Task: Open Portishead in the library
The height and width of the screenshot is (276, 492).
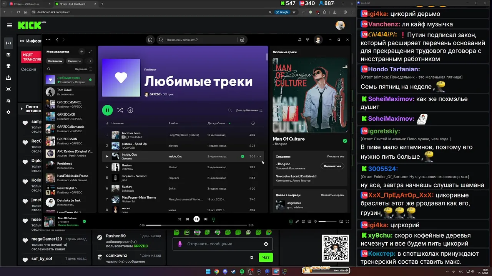Action: (69, 165)
